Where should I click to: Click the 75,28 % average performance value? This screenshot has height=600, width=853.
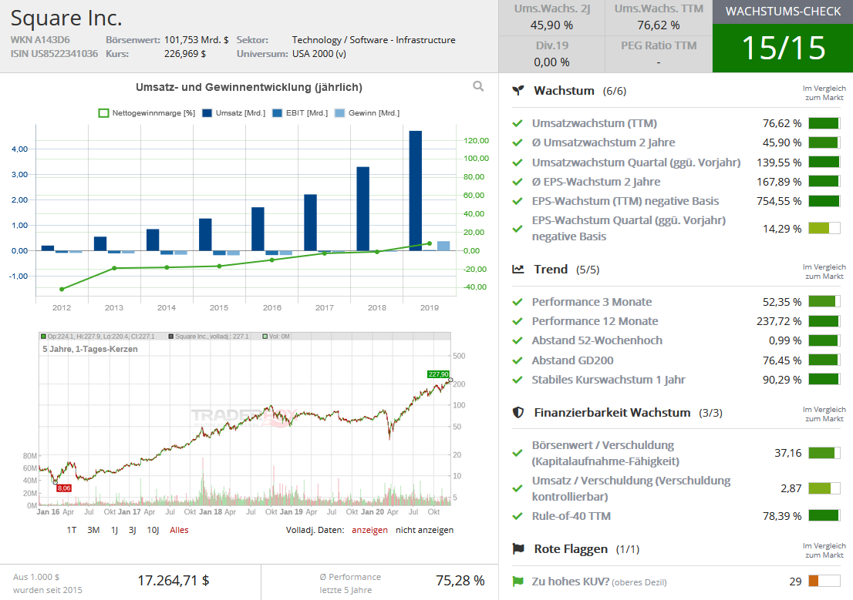point(460,581)
